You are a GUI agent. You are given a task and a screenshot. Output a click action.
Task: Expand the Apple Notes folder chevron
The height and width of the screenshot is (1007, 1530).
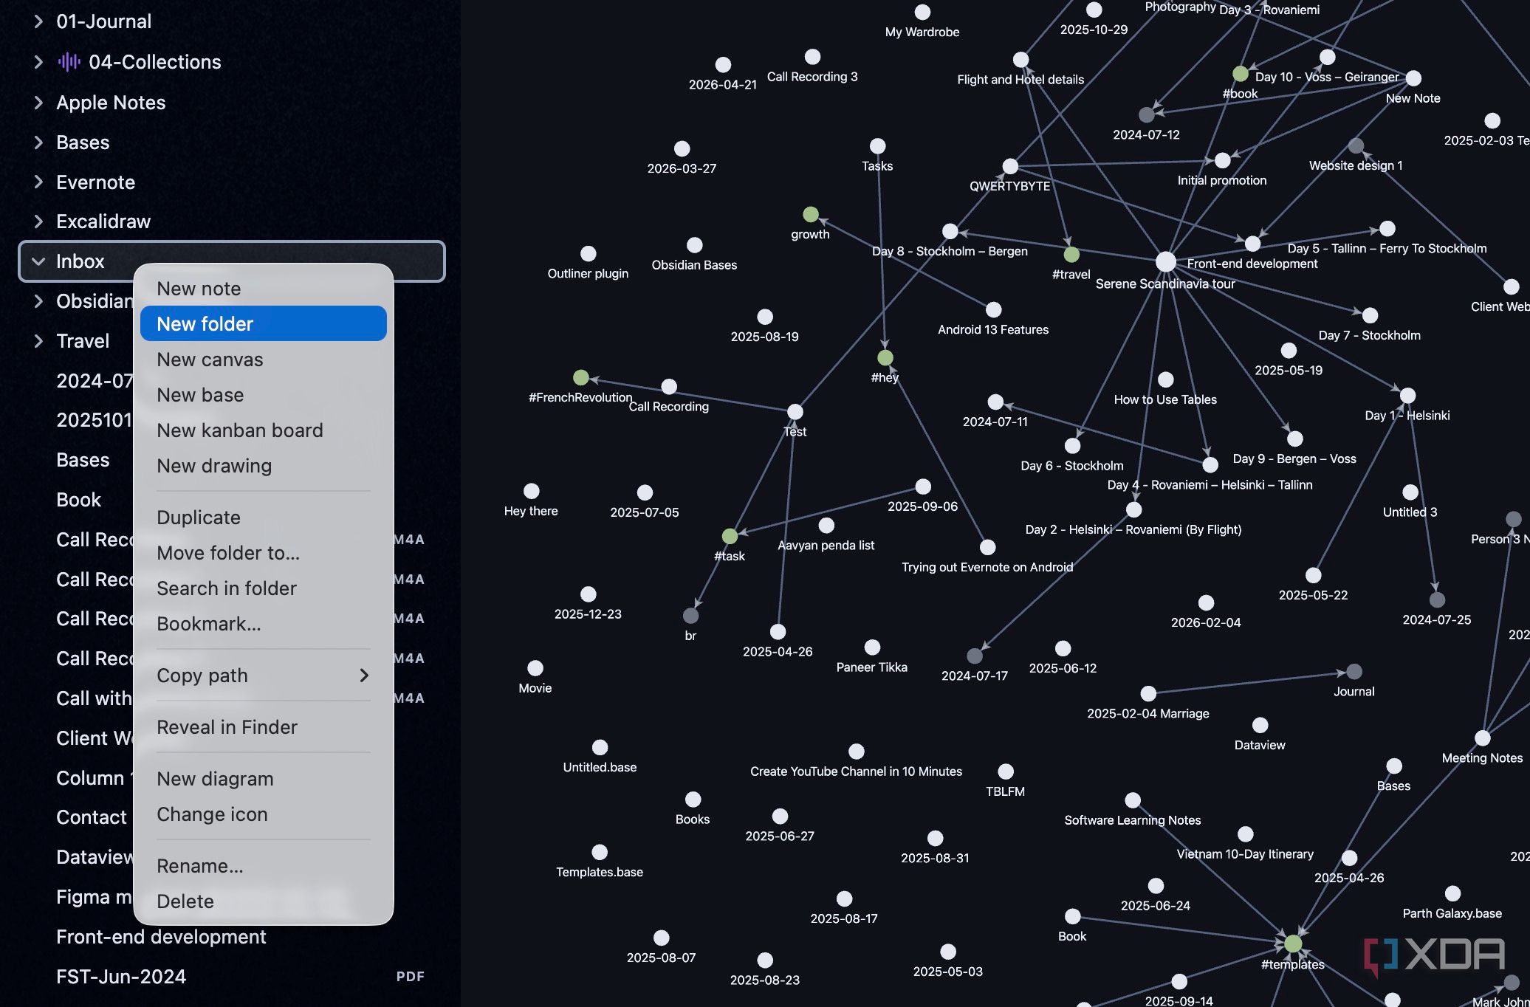[38, 103]
